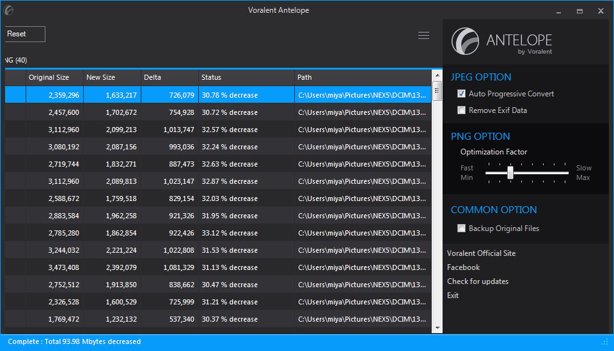
Task: Maximize the Voralent Antelope window
Action: 579,11
